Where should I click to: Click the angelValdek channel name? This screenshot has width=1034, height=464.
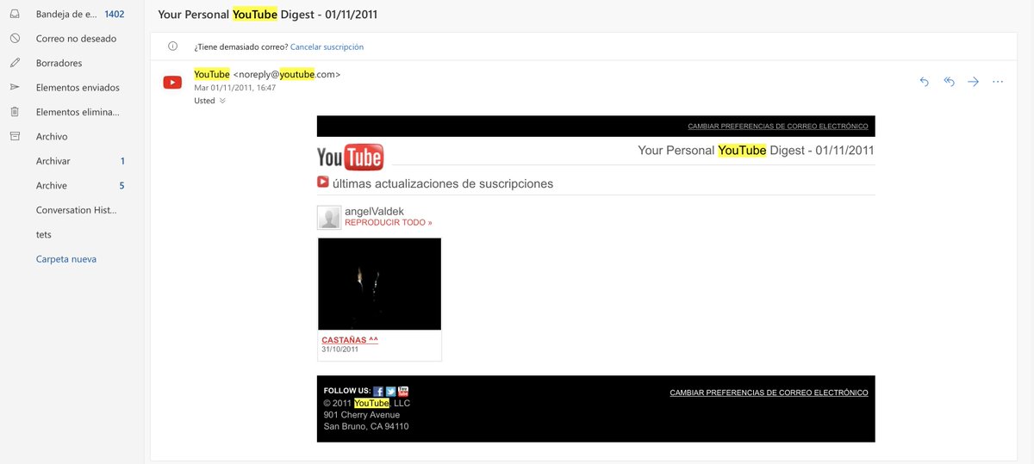[374, 211]
